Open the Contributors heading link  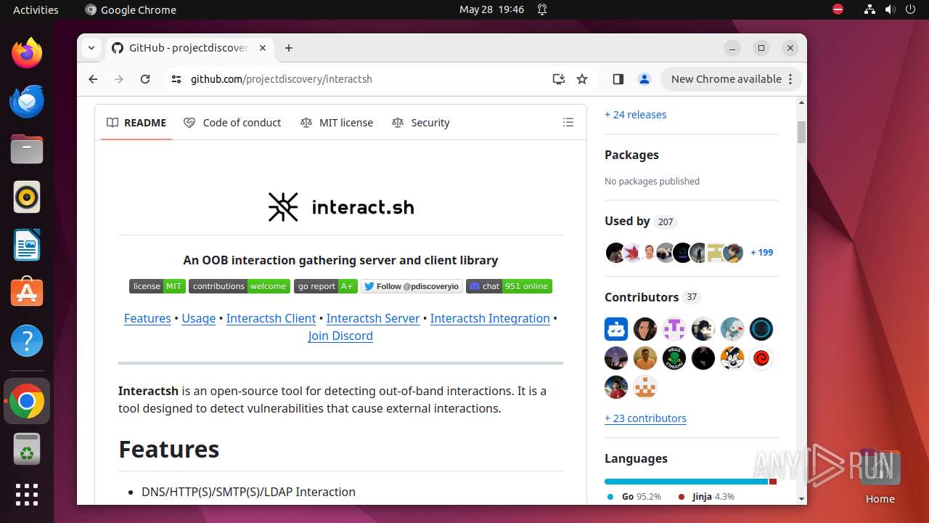coord(652,297)
